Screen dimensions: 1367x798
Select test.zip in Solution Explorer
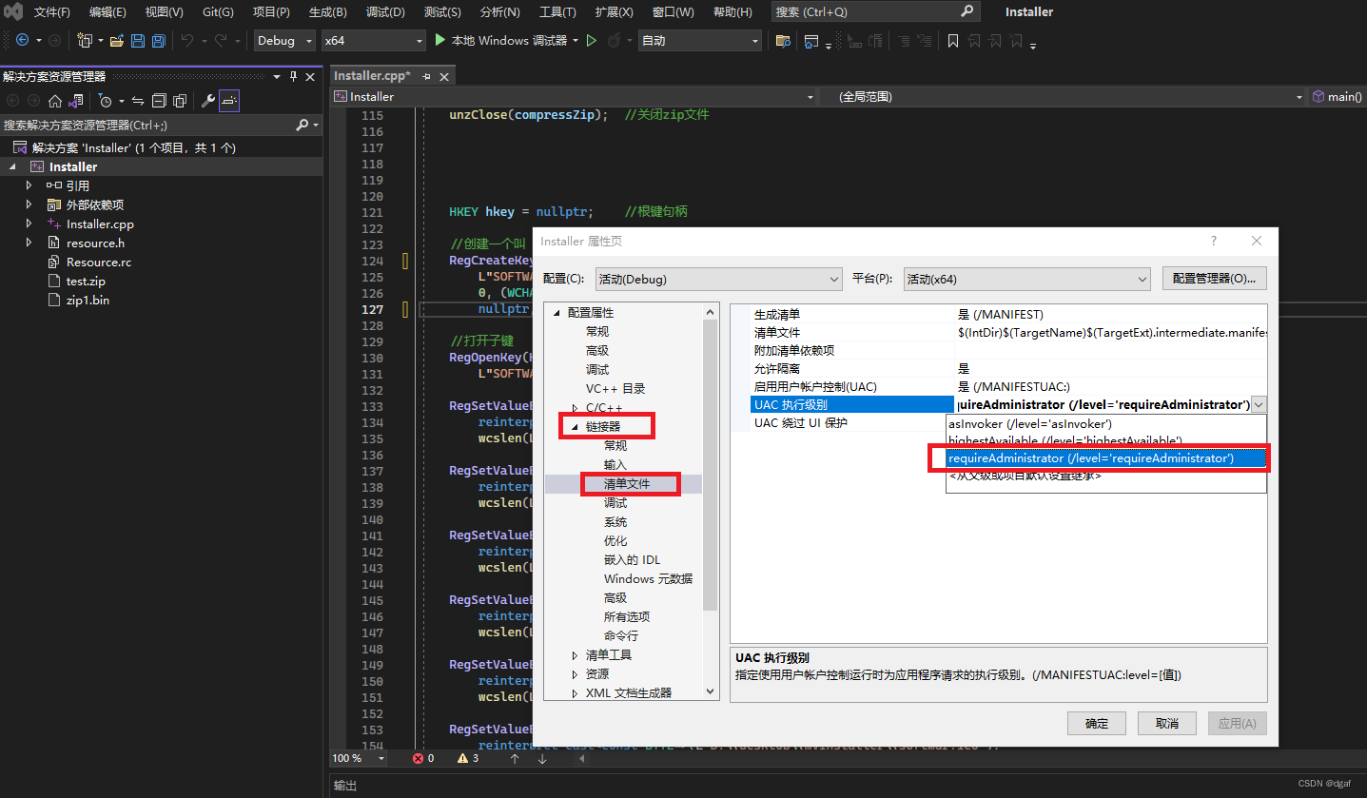click(86, 281)
